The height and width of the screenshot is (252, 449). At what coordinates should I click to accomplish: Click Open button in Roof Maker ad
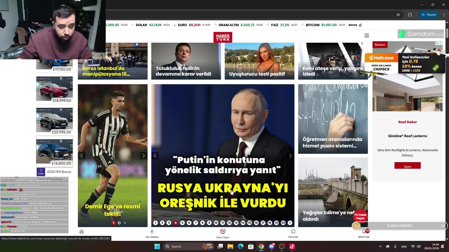click(x=407, y=166)
